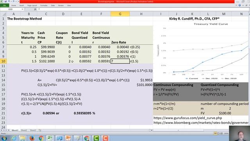The height and width of the screenshot is (141, 250).
Task: Expand the Name Box dropdown arrow
Action: (x=22, y=9)
